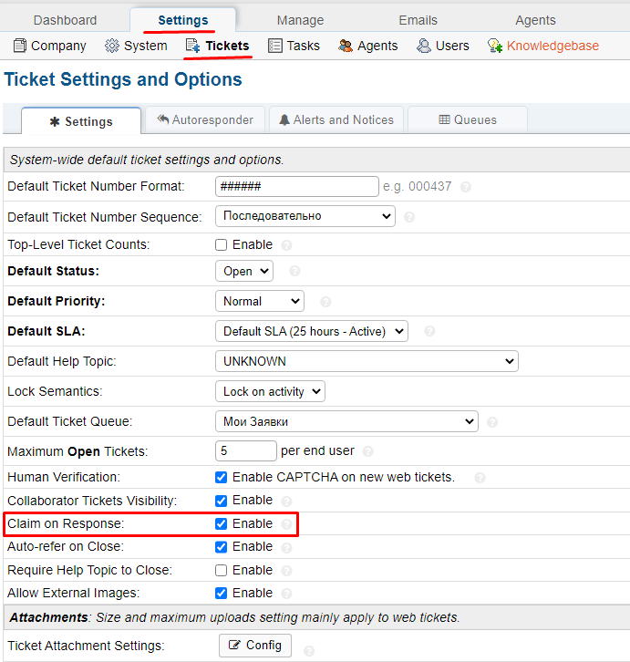Click help tip next to Human Verification
This screenshot has height=662, width=630.
[480, 478]
